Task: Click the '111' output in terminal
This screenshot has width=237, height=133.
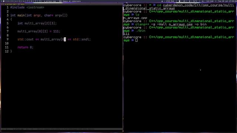Action: pos(126,34)
